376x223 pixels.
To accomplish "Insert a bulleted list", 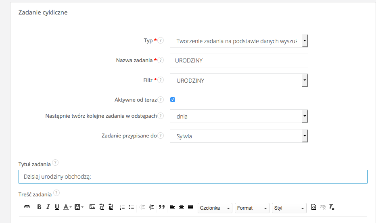I will 131,207.
